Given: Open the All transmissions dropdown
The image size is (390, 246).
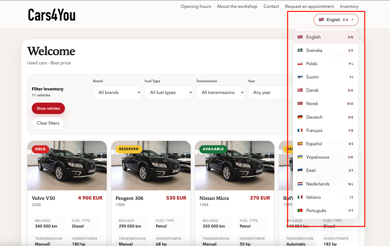Looking at the screenshot, I should (x=221, y=93).
